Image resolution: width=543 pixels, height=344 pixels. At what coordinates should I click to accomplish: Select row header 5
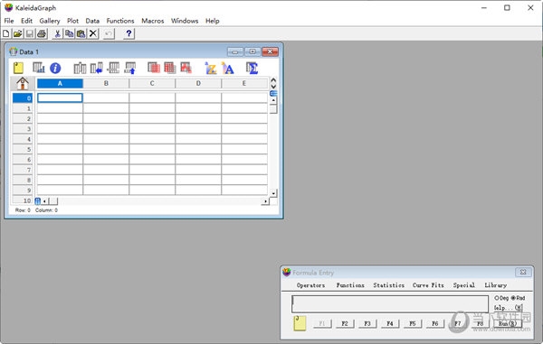[x=23, y=149]
